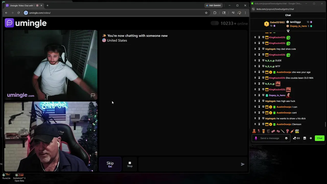Open the Chrome profile avatar

pyautogui.click(x=239, y=13)
